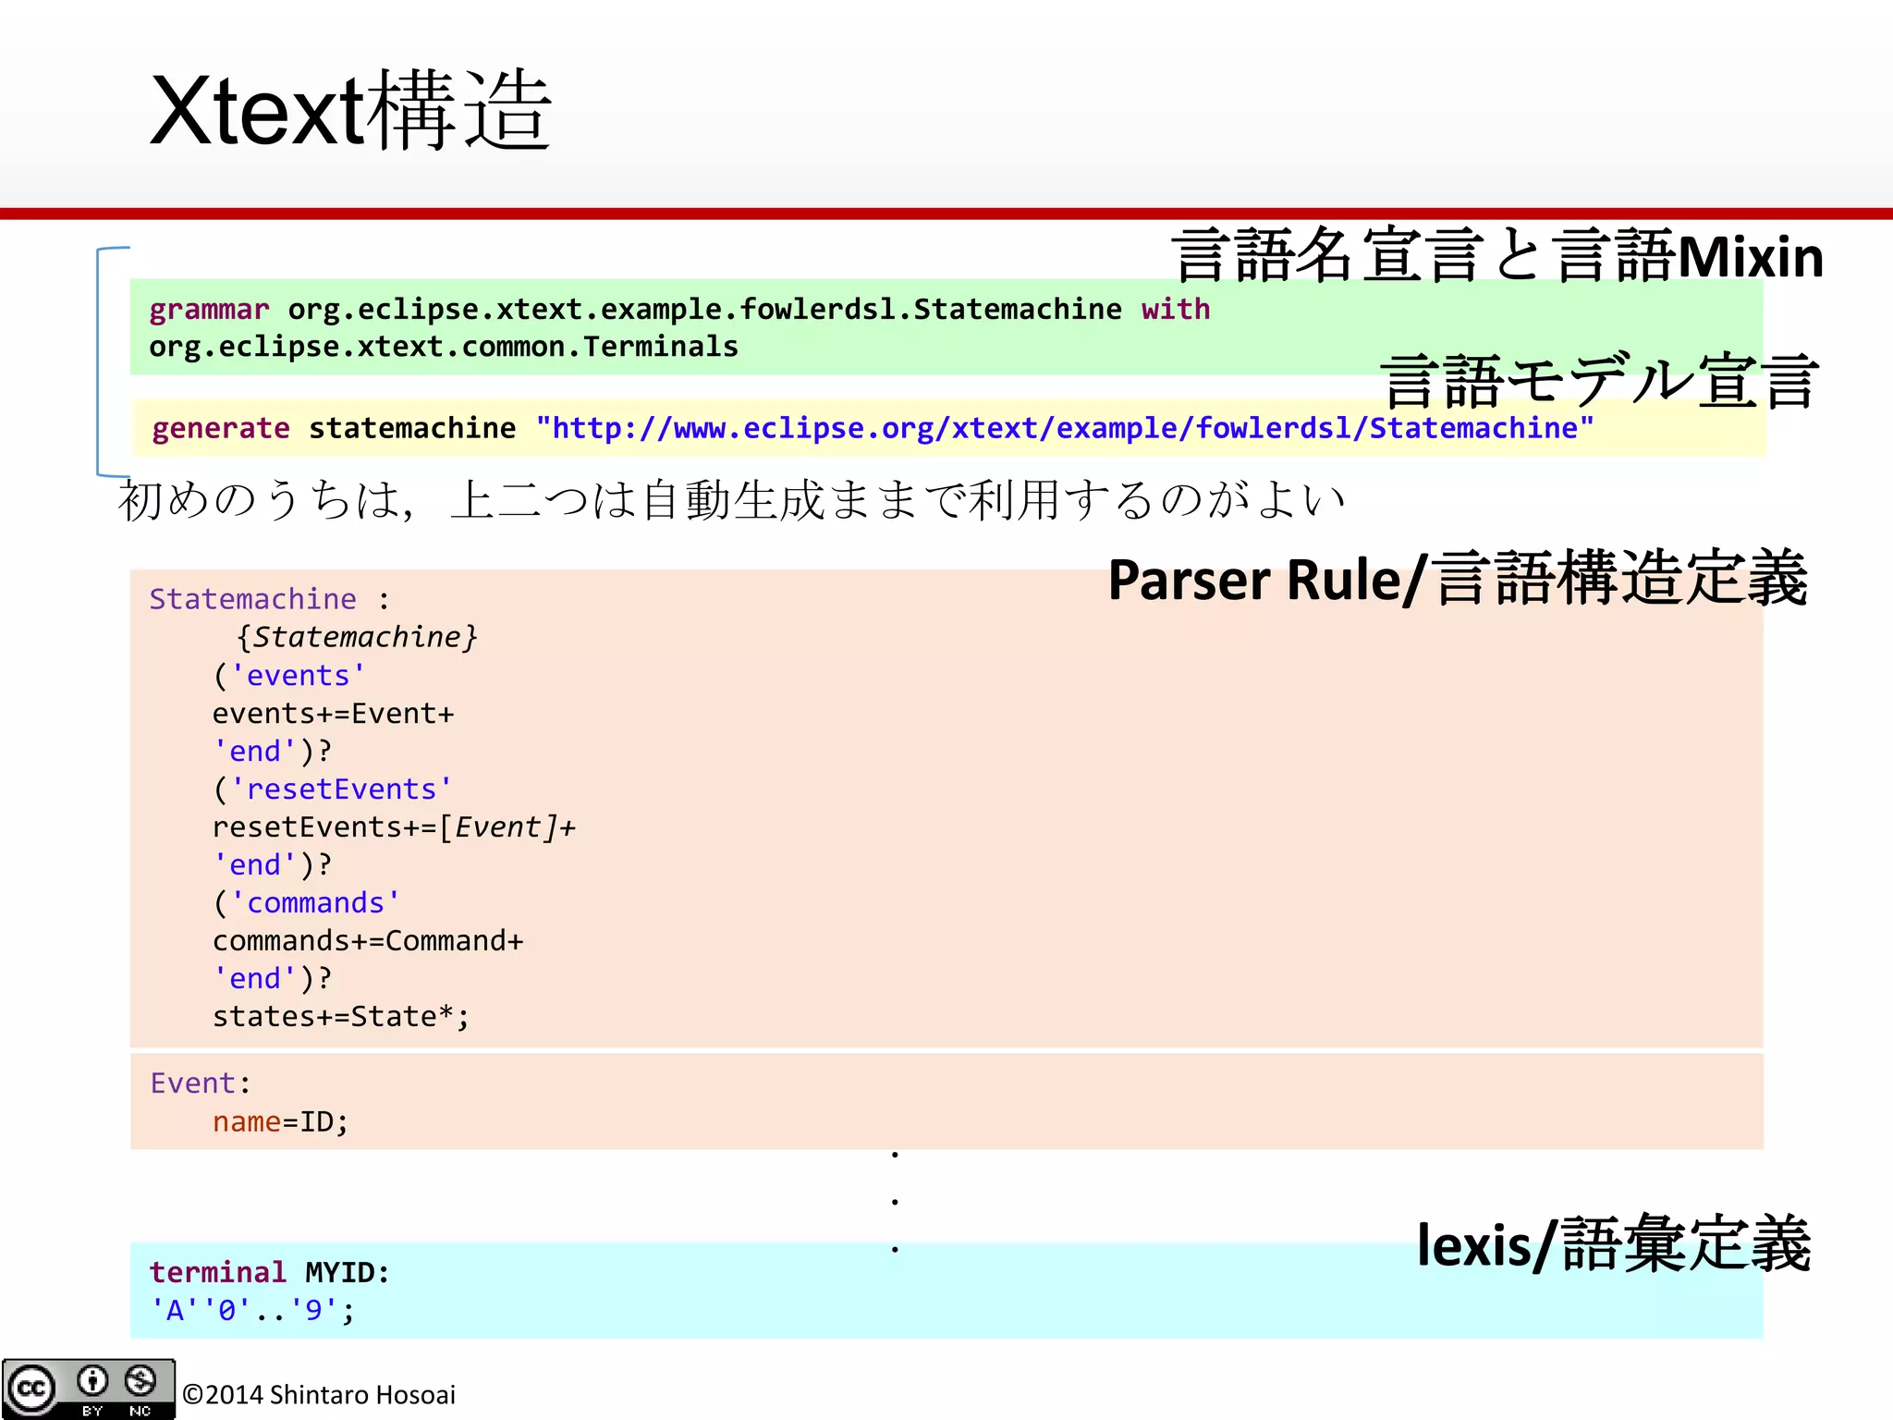Viewport: 1893px width, 1420px height.
Task: Click 'commands+=Command+' line
Action: (368, 941)
